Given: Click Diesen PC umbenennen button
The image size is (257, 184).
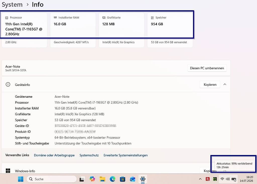Looking at the screenshot, I should [207, 68].
